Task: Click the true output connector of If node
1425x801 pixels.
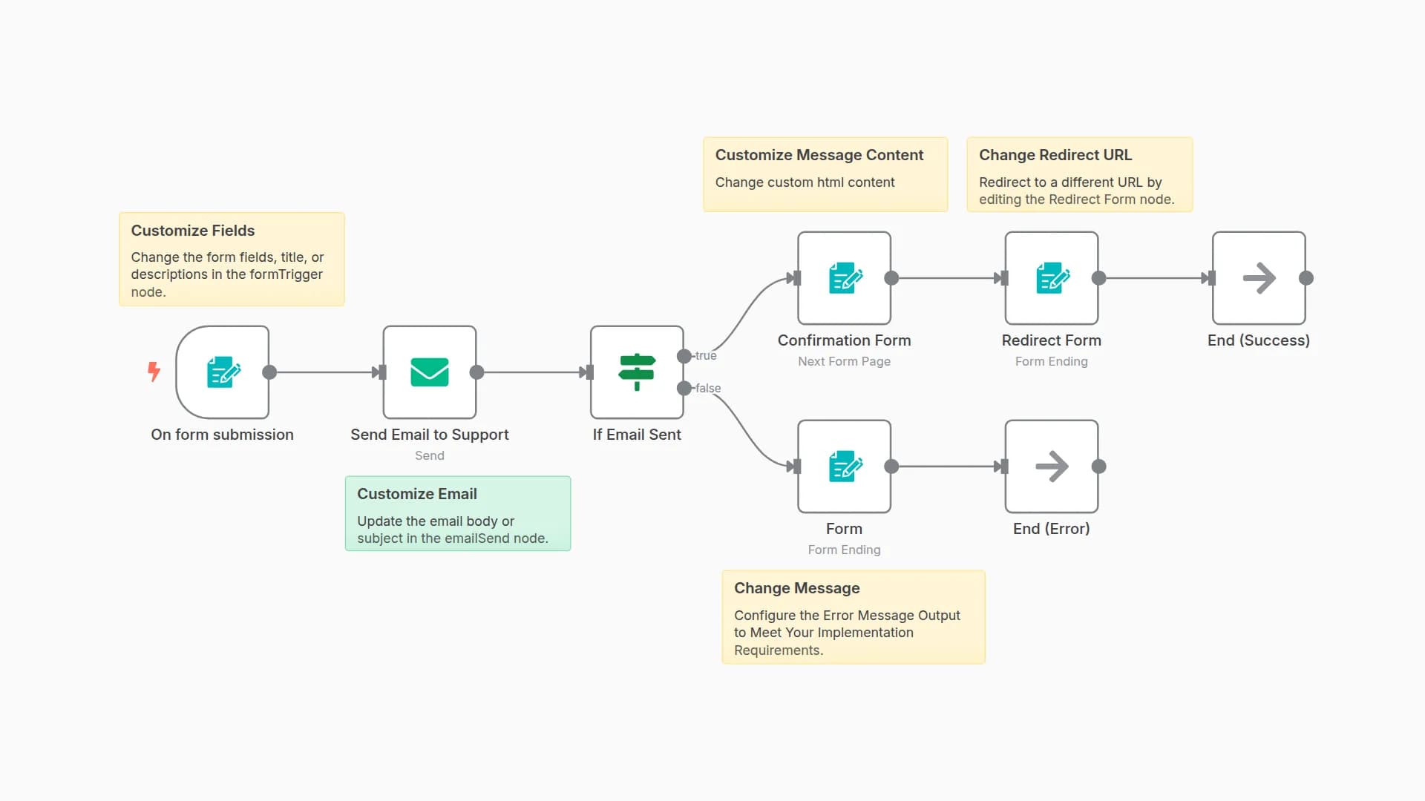Action: pos(684,356)
